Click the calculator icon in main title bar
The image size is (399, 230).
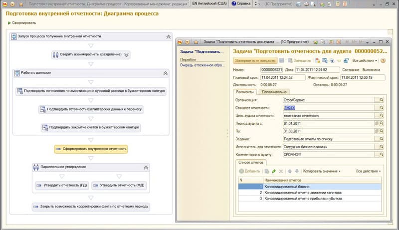point(338,4)
